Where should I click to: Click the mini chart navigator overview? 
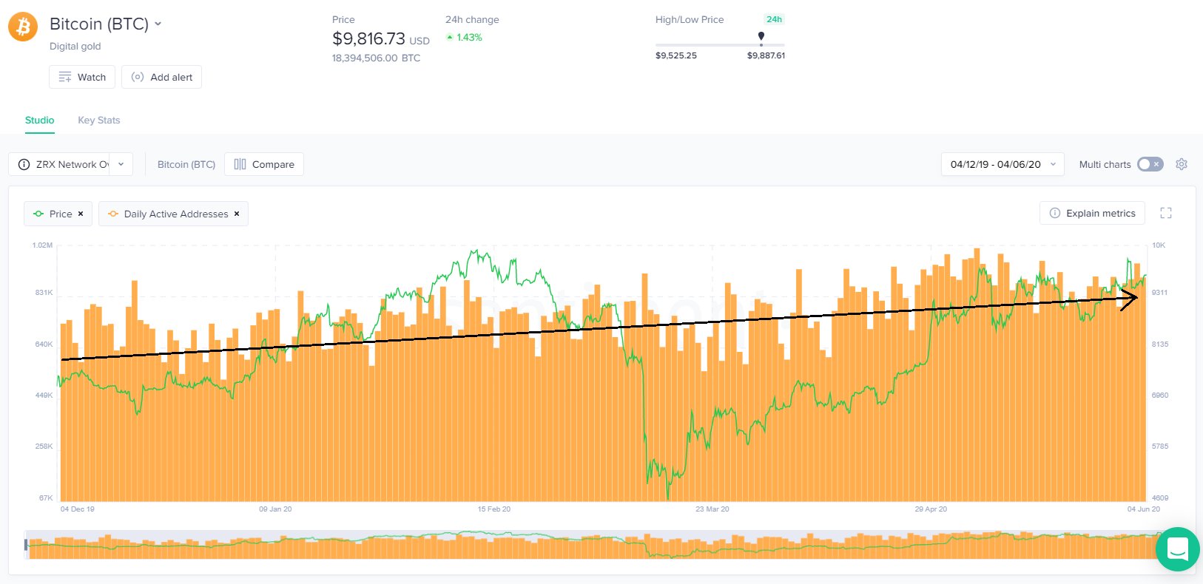(593, 545)
